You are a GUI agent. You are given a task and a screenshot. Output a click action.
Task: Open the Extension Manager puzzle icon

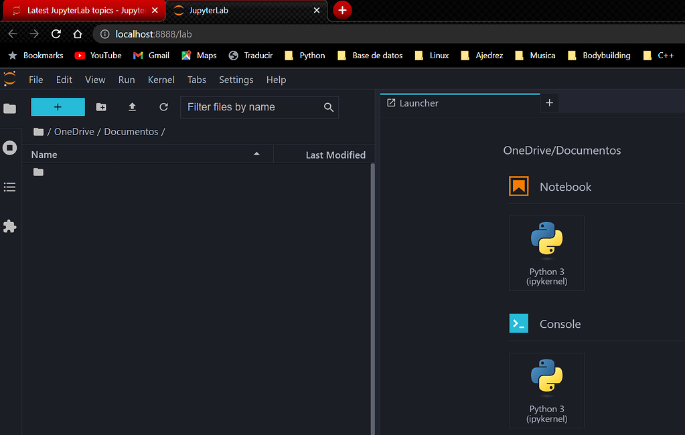10,226
